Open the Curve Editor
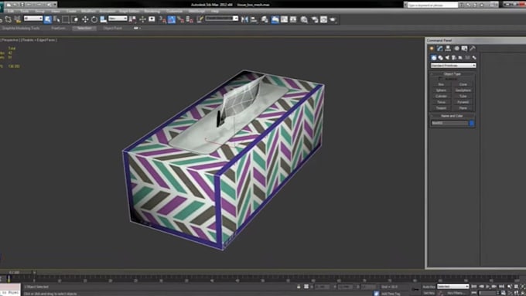 point(284,19)
